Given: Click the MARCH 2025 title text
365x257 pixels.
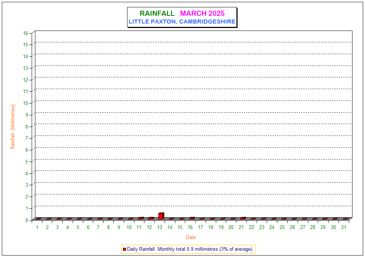Looking at the screenshot, I should pyautogui.click(x=202, y=14).
